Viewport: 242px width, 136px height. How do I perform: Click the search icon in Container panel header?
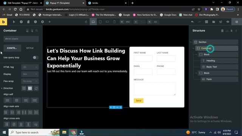pos(37,31)
